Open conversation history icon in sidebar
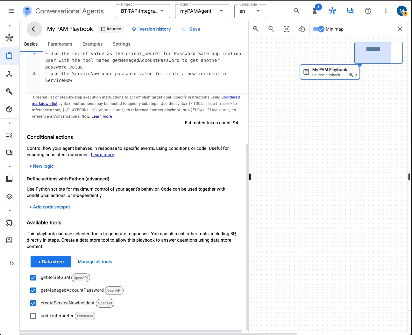The image size is (412, 335). 9,153
